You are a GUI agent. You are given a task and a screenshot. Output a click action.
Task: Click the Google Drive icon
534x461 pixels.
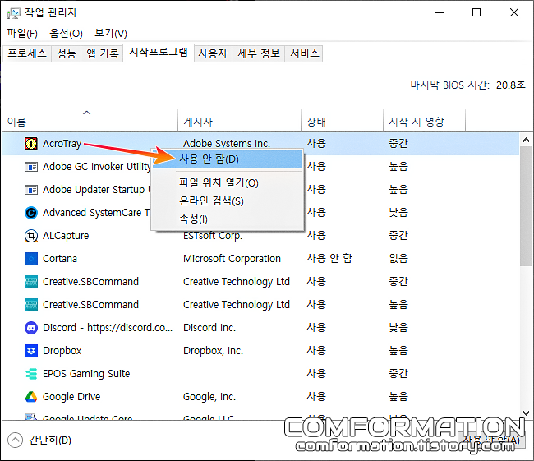click(x=31, y=397)
